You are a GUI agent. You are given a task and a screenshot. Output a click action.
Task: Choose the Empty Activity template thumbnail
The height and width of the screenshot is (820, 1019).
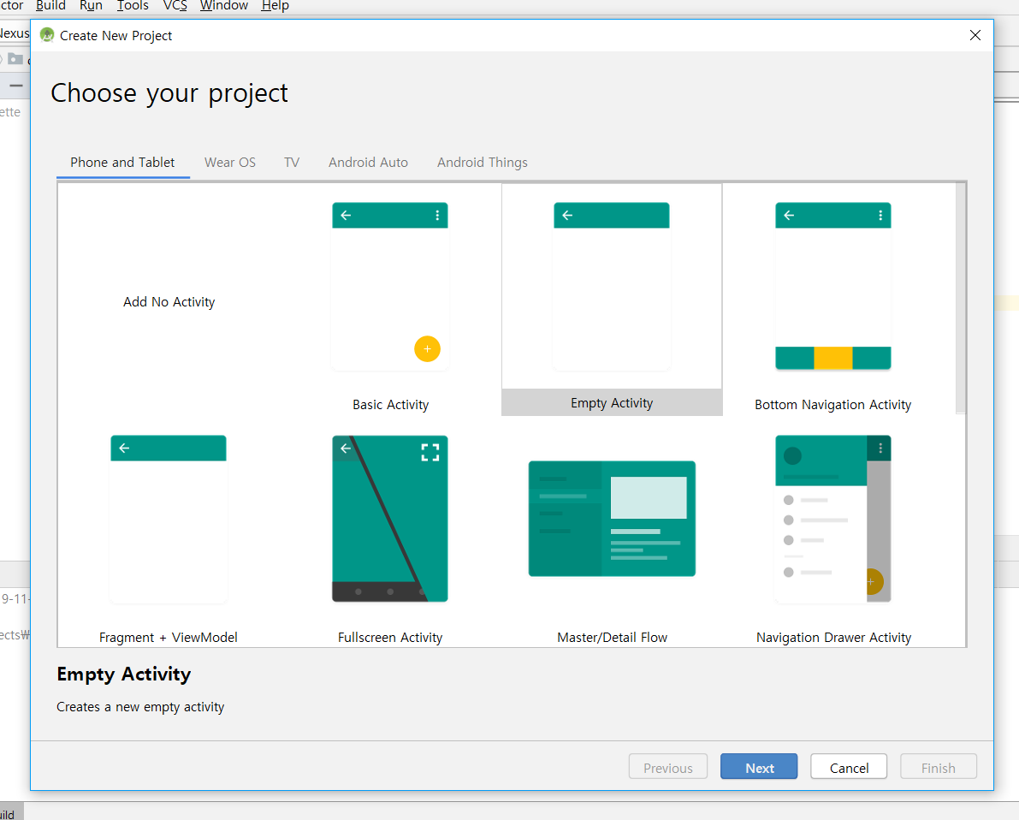tap(612, 287)
